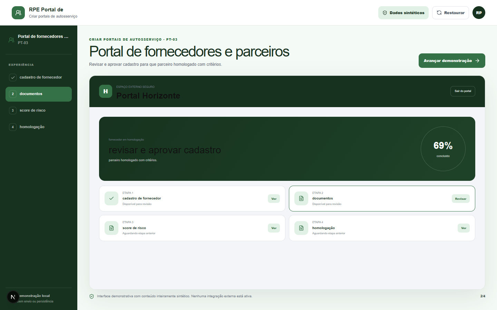Click the 2/4 step counter

(483, 296)
